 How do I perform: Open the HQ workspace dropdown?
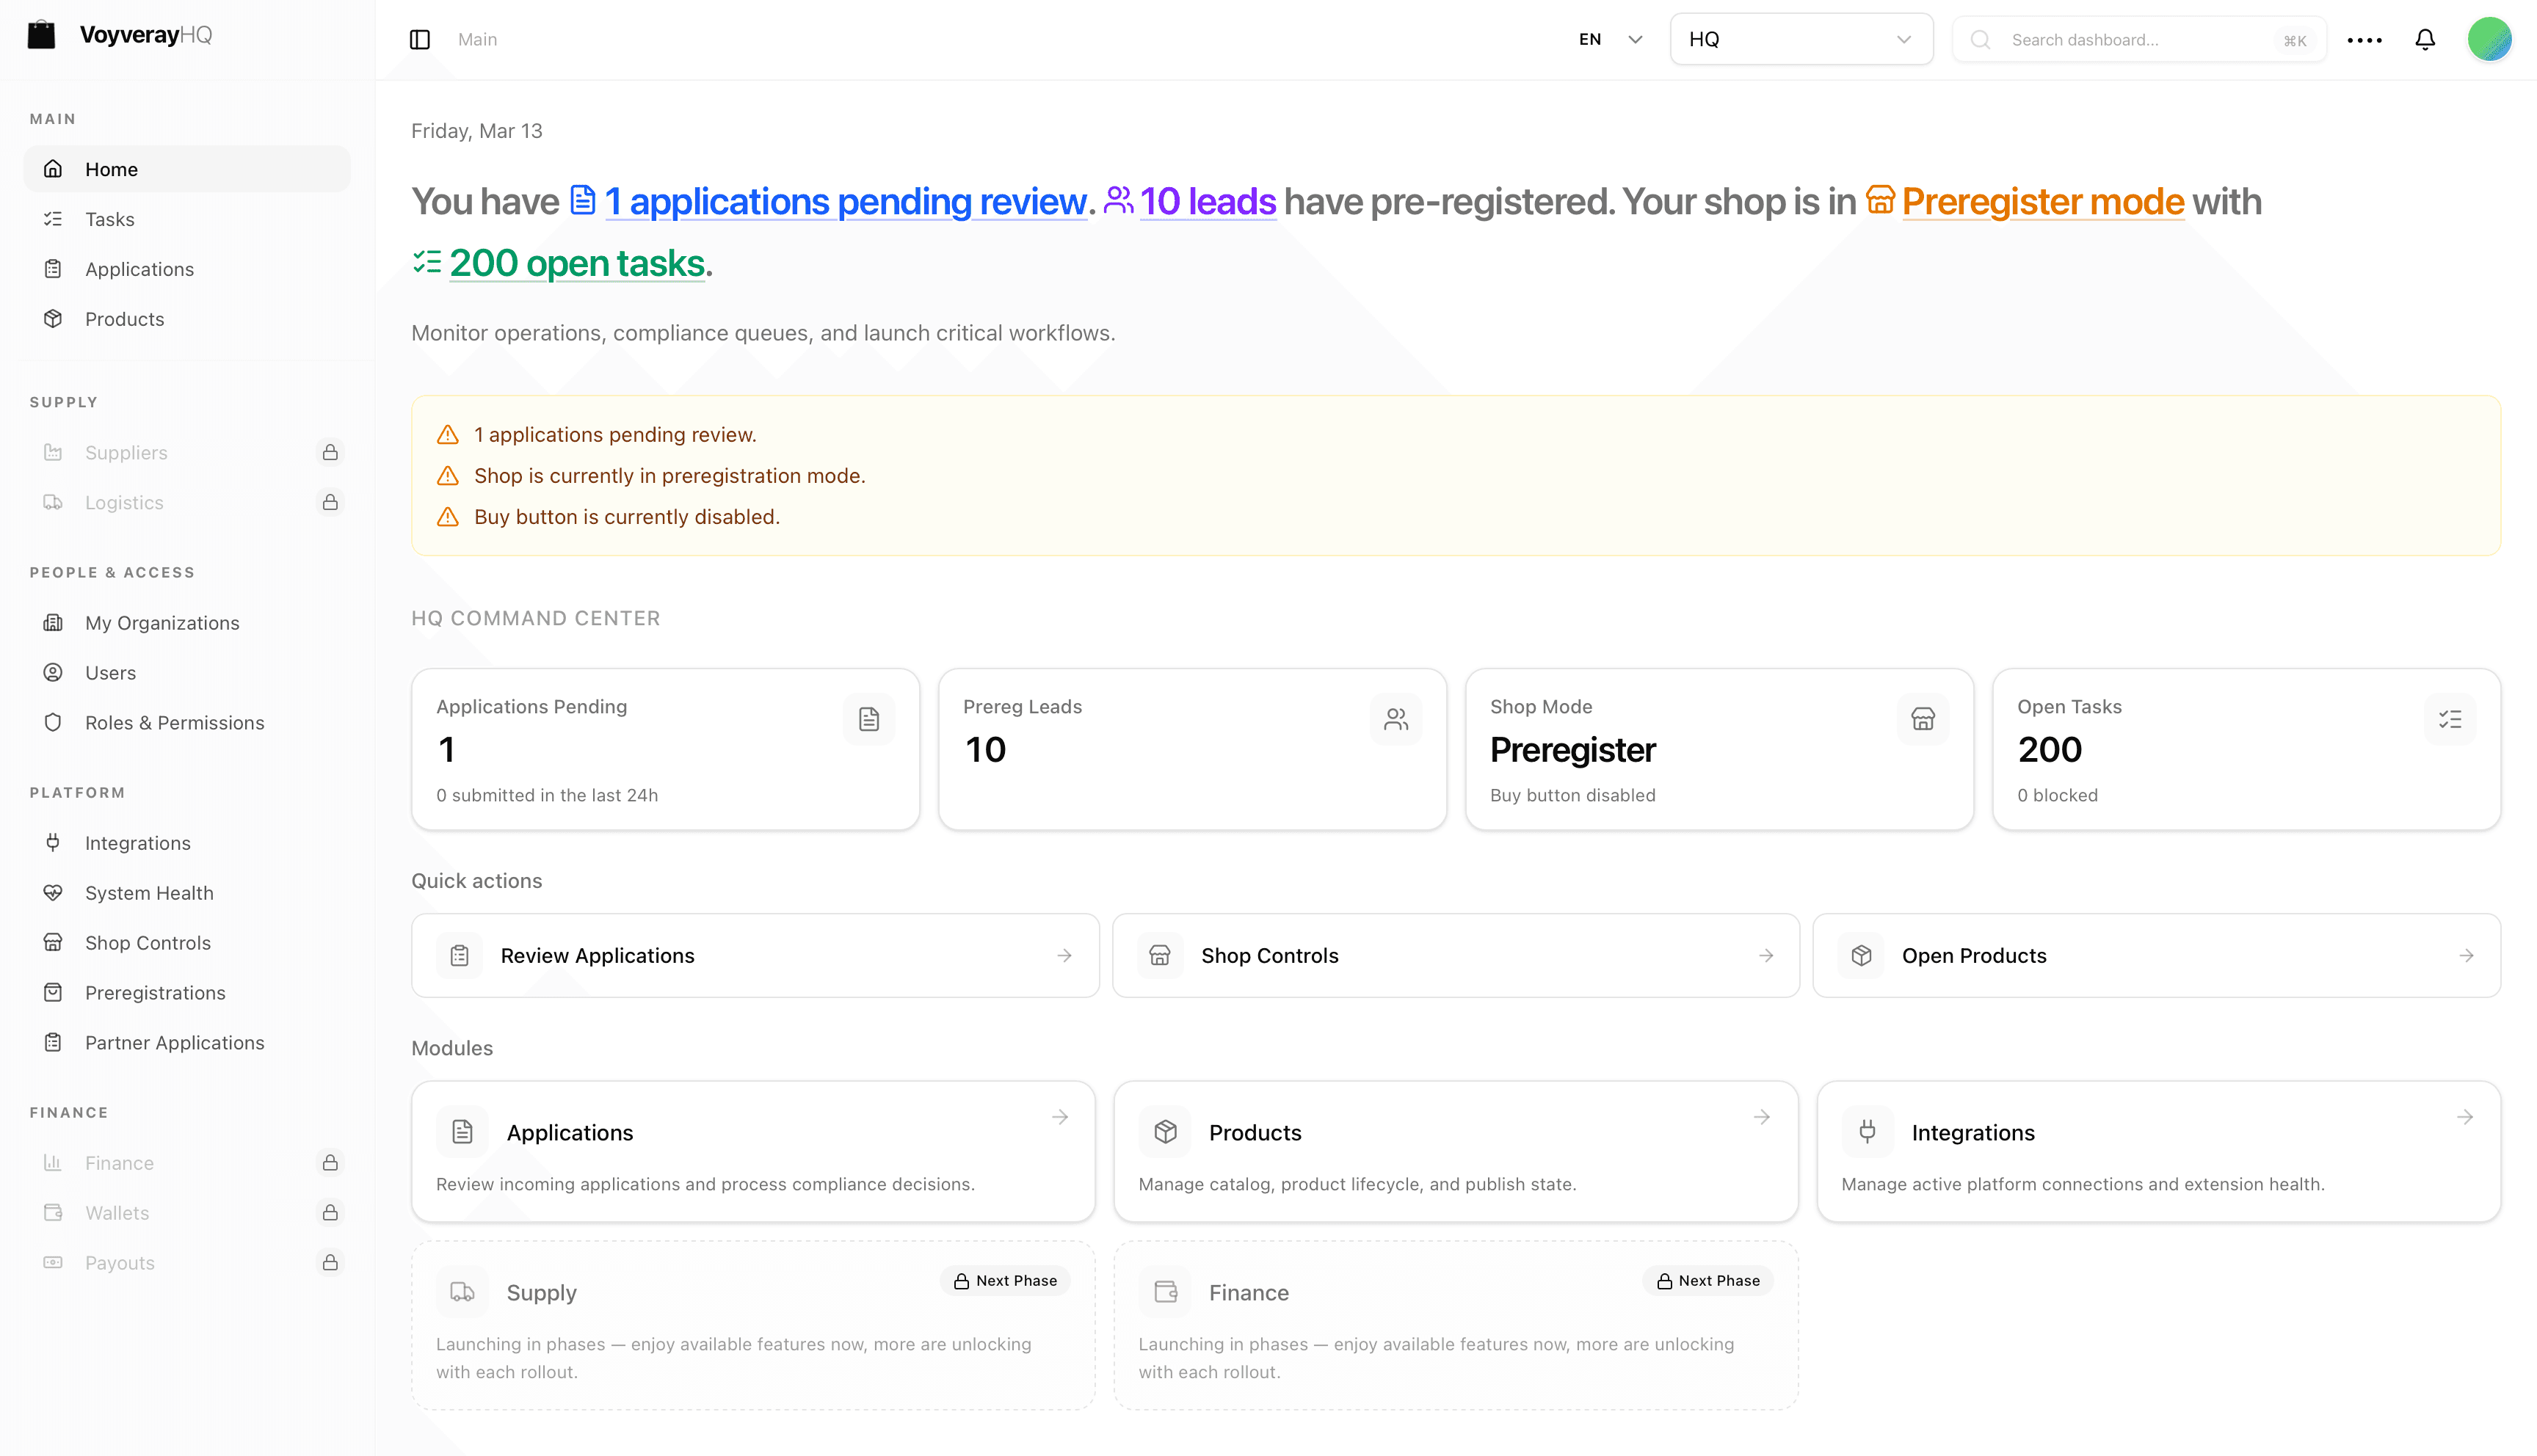click(1800, 39)
